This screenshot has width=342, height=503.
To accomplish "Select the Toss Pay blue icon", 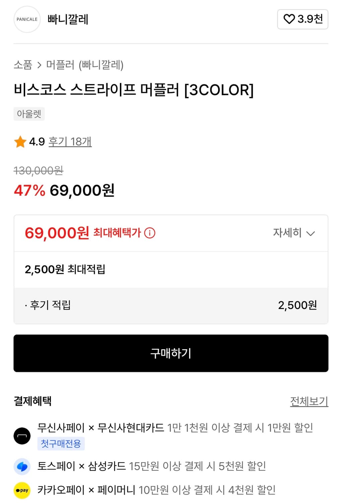I will [22, 466].
